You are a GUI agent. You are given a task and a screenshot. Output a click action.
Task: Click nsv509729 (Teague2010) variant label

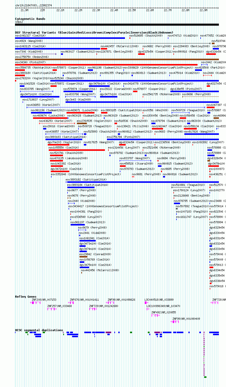pos(188,110)
